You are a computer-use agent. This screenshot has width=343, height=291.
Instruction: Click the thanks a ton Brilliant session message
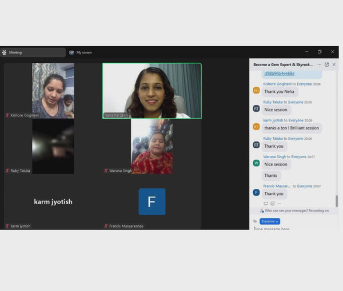click(292, 128)
